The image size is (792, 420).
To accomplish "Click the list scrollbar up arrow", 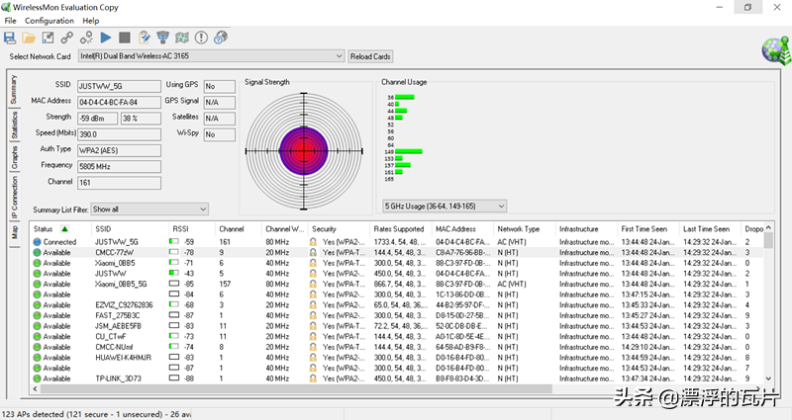I will (x=768, y=228).
